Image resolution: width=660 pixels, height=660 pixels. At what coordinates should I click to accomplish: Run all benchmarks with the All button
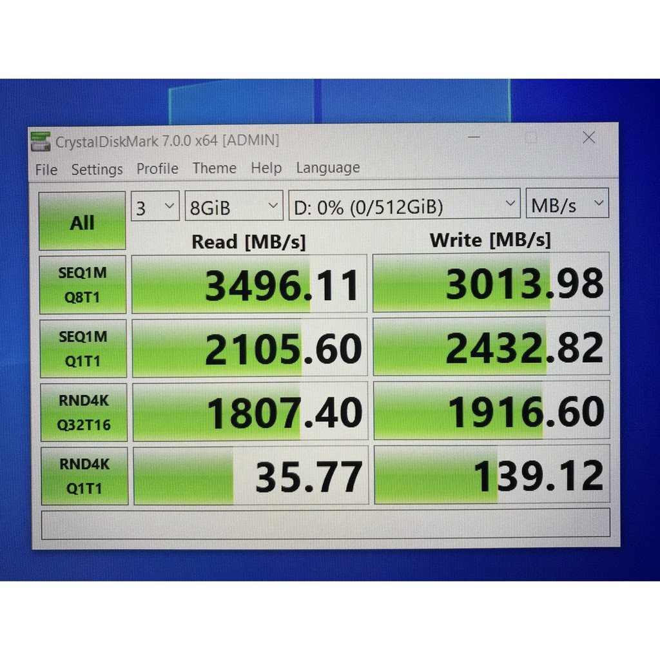pyautogui.click(x=82, y=222)
